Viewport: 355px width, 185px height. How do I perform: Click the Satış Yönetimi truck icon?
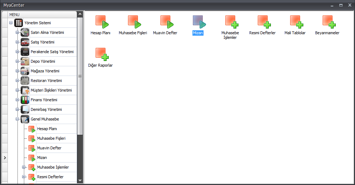click(x=25, y=42)
